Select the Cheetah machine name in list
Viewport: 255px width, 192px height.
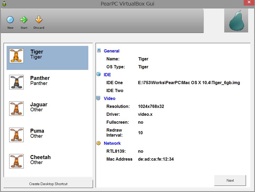[40, 157]
